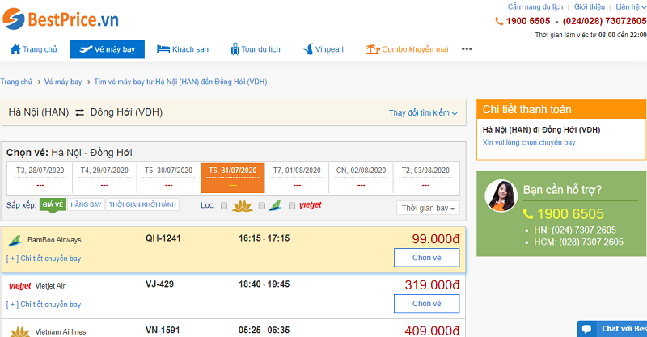Open Giới thiệu link
The width and height of the screenshot is (647, 337).
click(590, 7)
